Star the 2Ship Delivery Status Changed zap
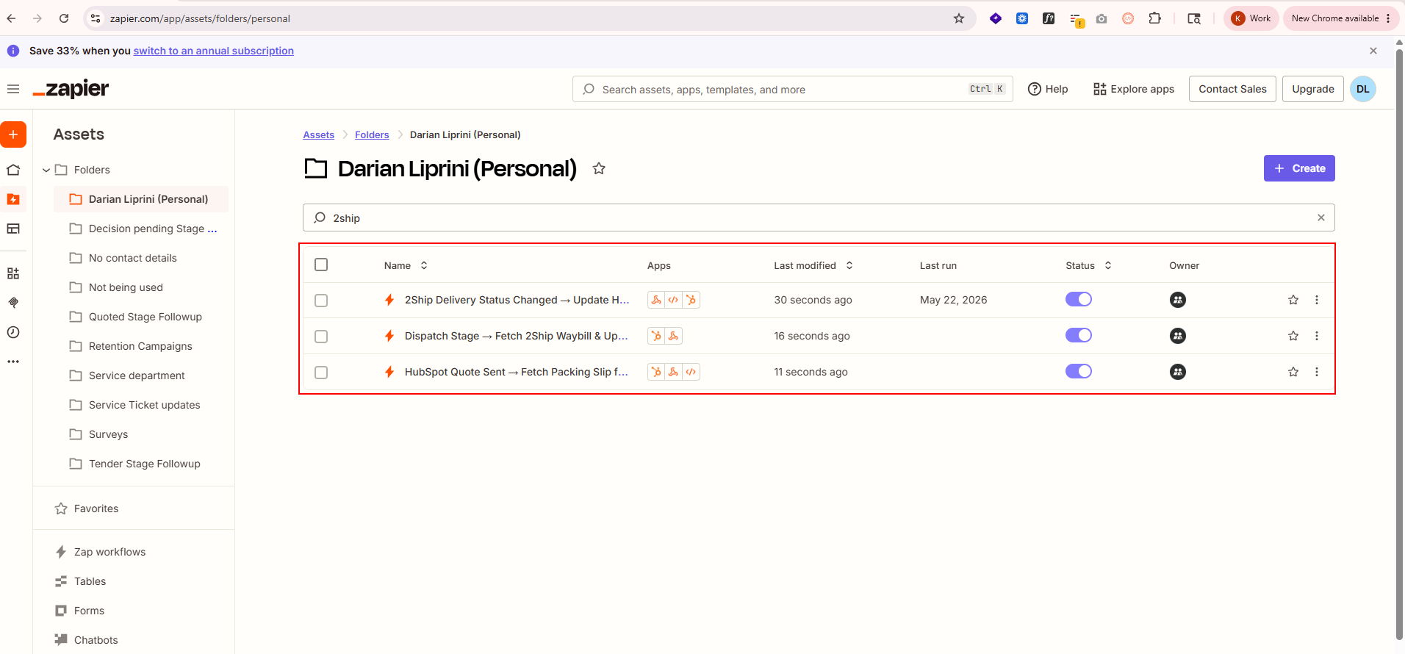 [1293, 300]
